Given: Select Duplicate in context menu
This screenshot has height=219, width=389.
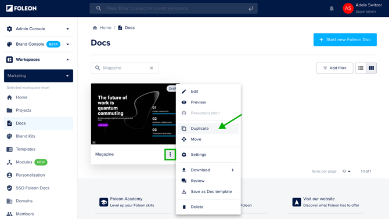Looking at the screenshot, I should (x=208, y=129).
